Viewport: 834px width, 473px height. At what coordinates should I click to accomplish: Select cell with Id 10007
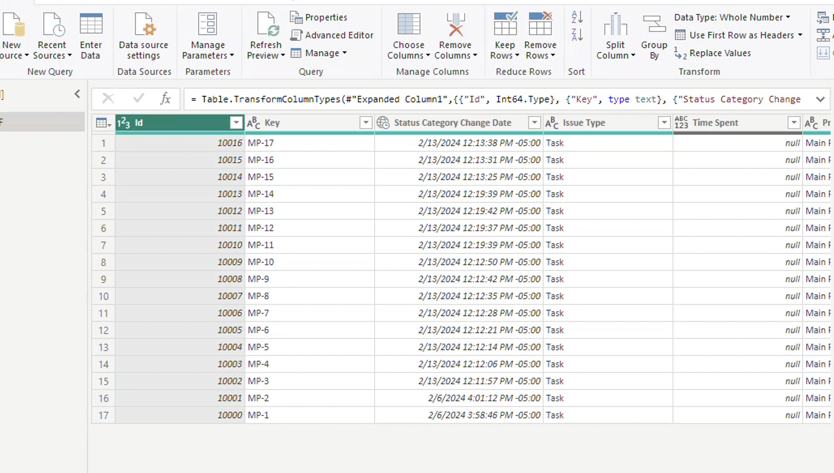[x=180, y=296]
